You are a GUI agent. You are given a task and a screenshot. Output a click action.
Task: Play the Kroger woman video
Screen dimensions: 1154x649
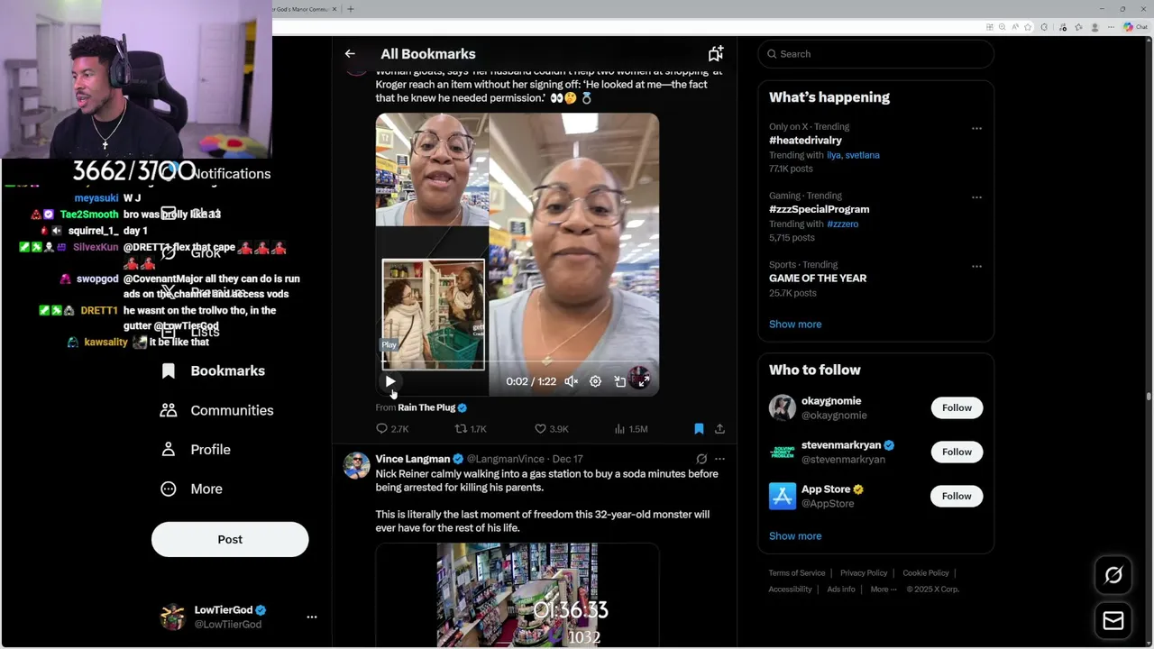point(390,381)
